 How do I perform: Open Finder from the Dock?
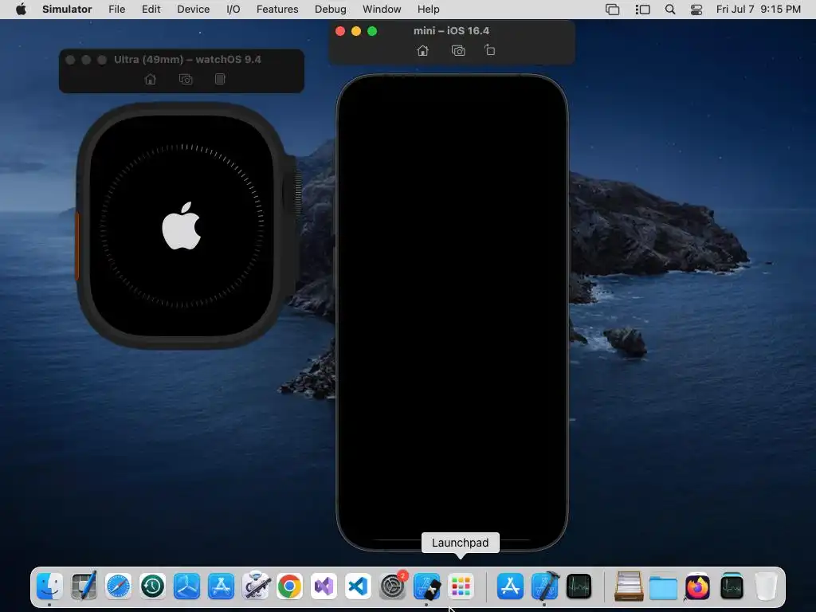50,586
